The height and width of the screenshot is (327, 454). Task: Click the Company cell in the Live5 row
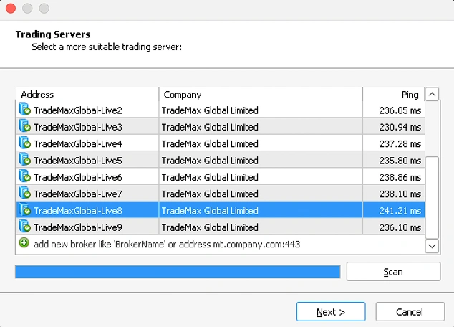pos(261,160)
